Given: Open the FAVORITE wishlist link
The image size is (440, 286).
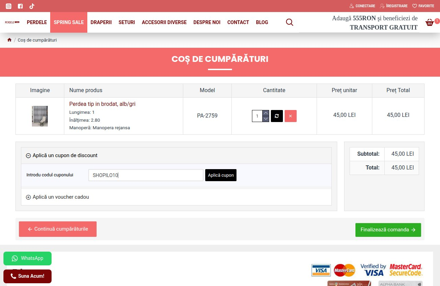Looking at the screenshot, I should (423, 6).
